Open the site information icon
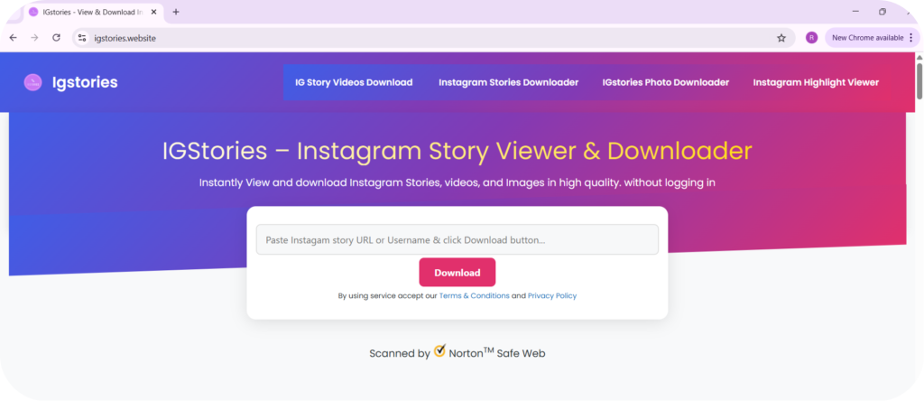This screenshot has width=924, height=401. [x=82, y=38]
